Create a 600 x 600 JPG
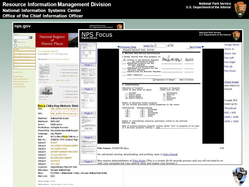Screen dimensions: 249x187 point(230,112)
